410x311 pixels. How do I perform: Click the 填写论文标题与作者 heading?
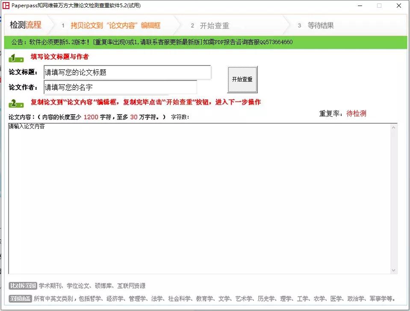pyautogui.click(x=59, y=57)
